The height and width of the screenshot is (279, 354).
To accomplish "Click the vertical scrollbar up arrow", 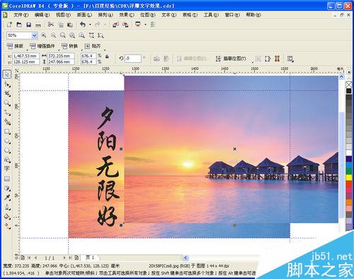I will tap(341, 77).
